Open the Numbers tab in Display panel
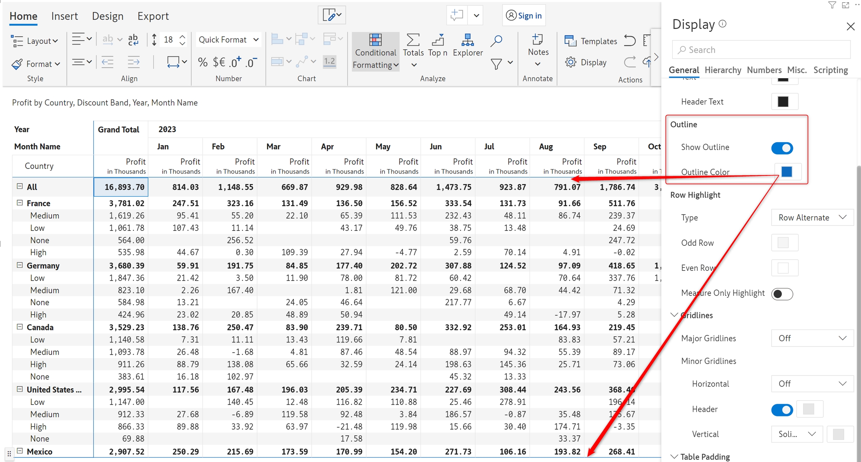Image resolution: width=861 pixels, height=462 pixels. (764, 70)
